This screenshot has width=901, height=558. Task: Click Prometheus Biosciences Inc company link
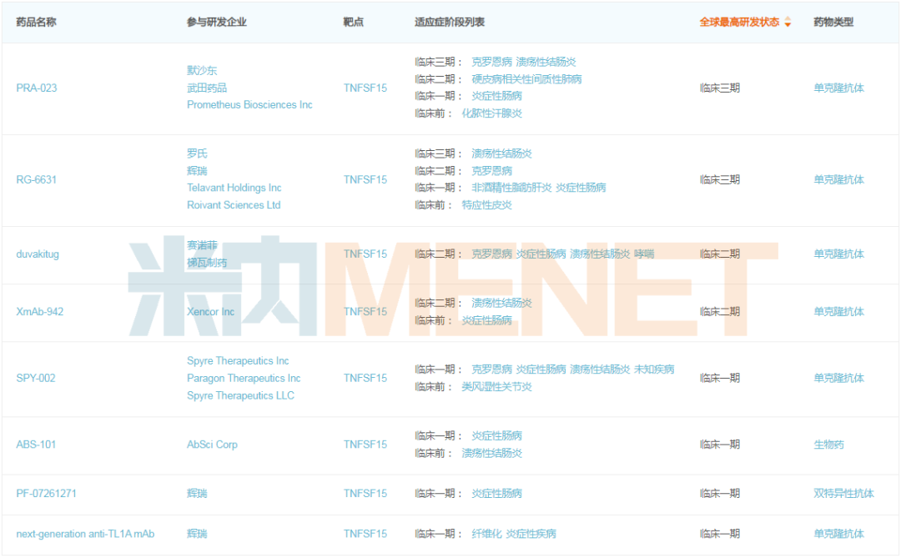pyautogui.click(x=249, y=104)
